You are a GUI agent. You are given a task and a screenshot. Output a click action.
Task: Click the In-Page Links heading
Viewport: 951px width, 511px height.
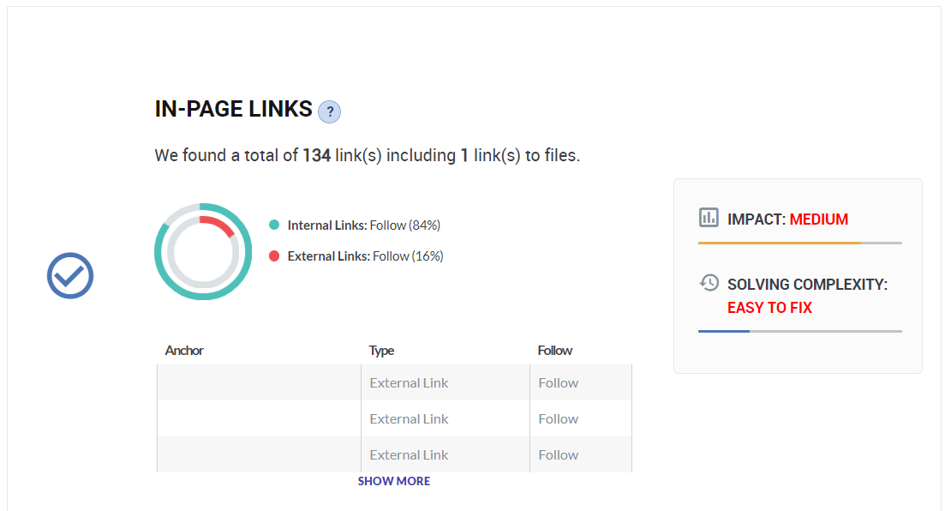coord(233,109)
